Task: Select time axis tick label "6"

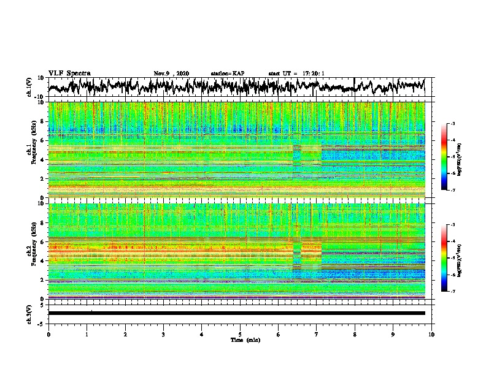Action: (278, 335)
